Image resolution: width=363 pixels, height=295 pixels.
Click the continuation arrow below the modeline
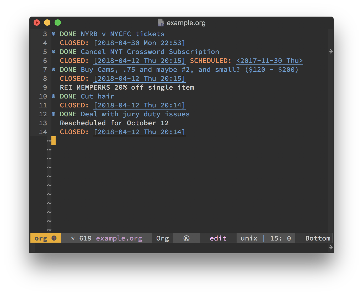click(331, 247)
